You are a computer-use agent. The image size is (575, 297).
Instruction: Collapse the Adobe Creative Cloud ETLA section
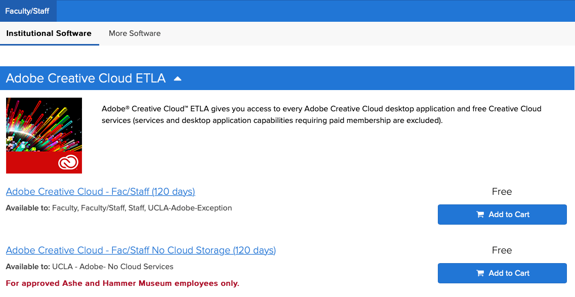(178, 78)
